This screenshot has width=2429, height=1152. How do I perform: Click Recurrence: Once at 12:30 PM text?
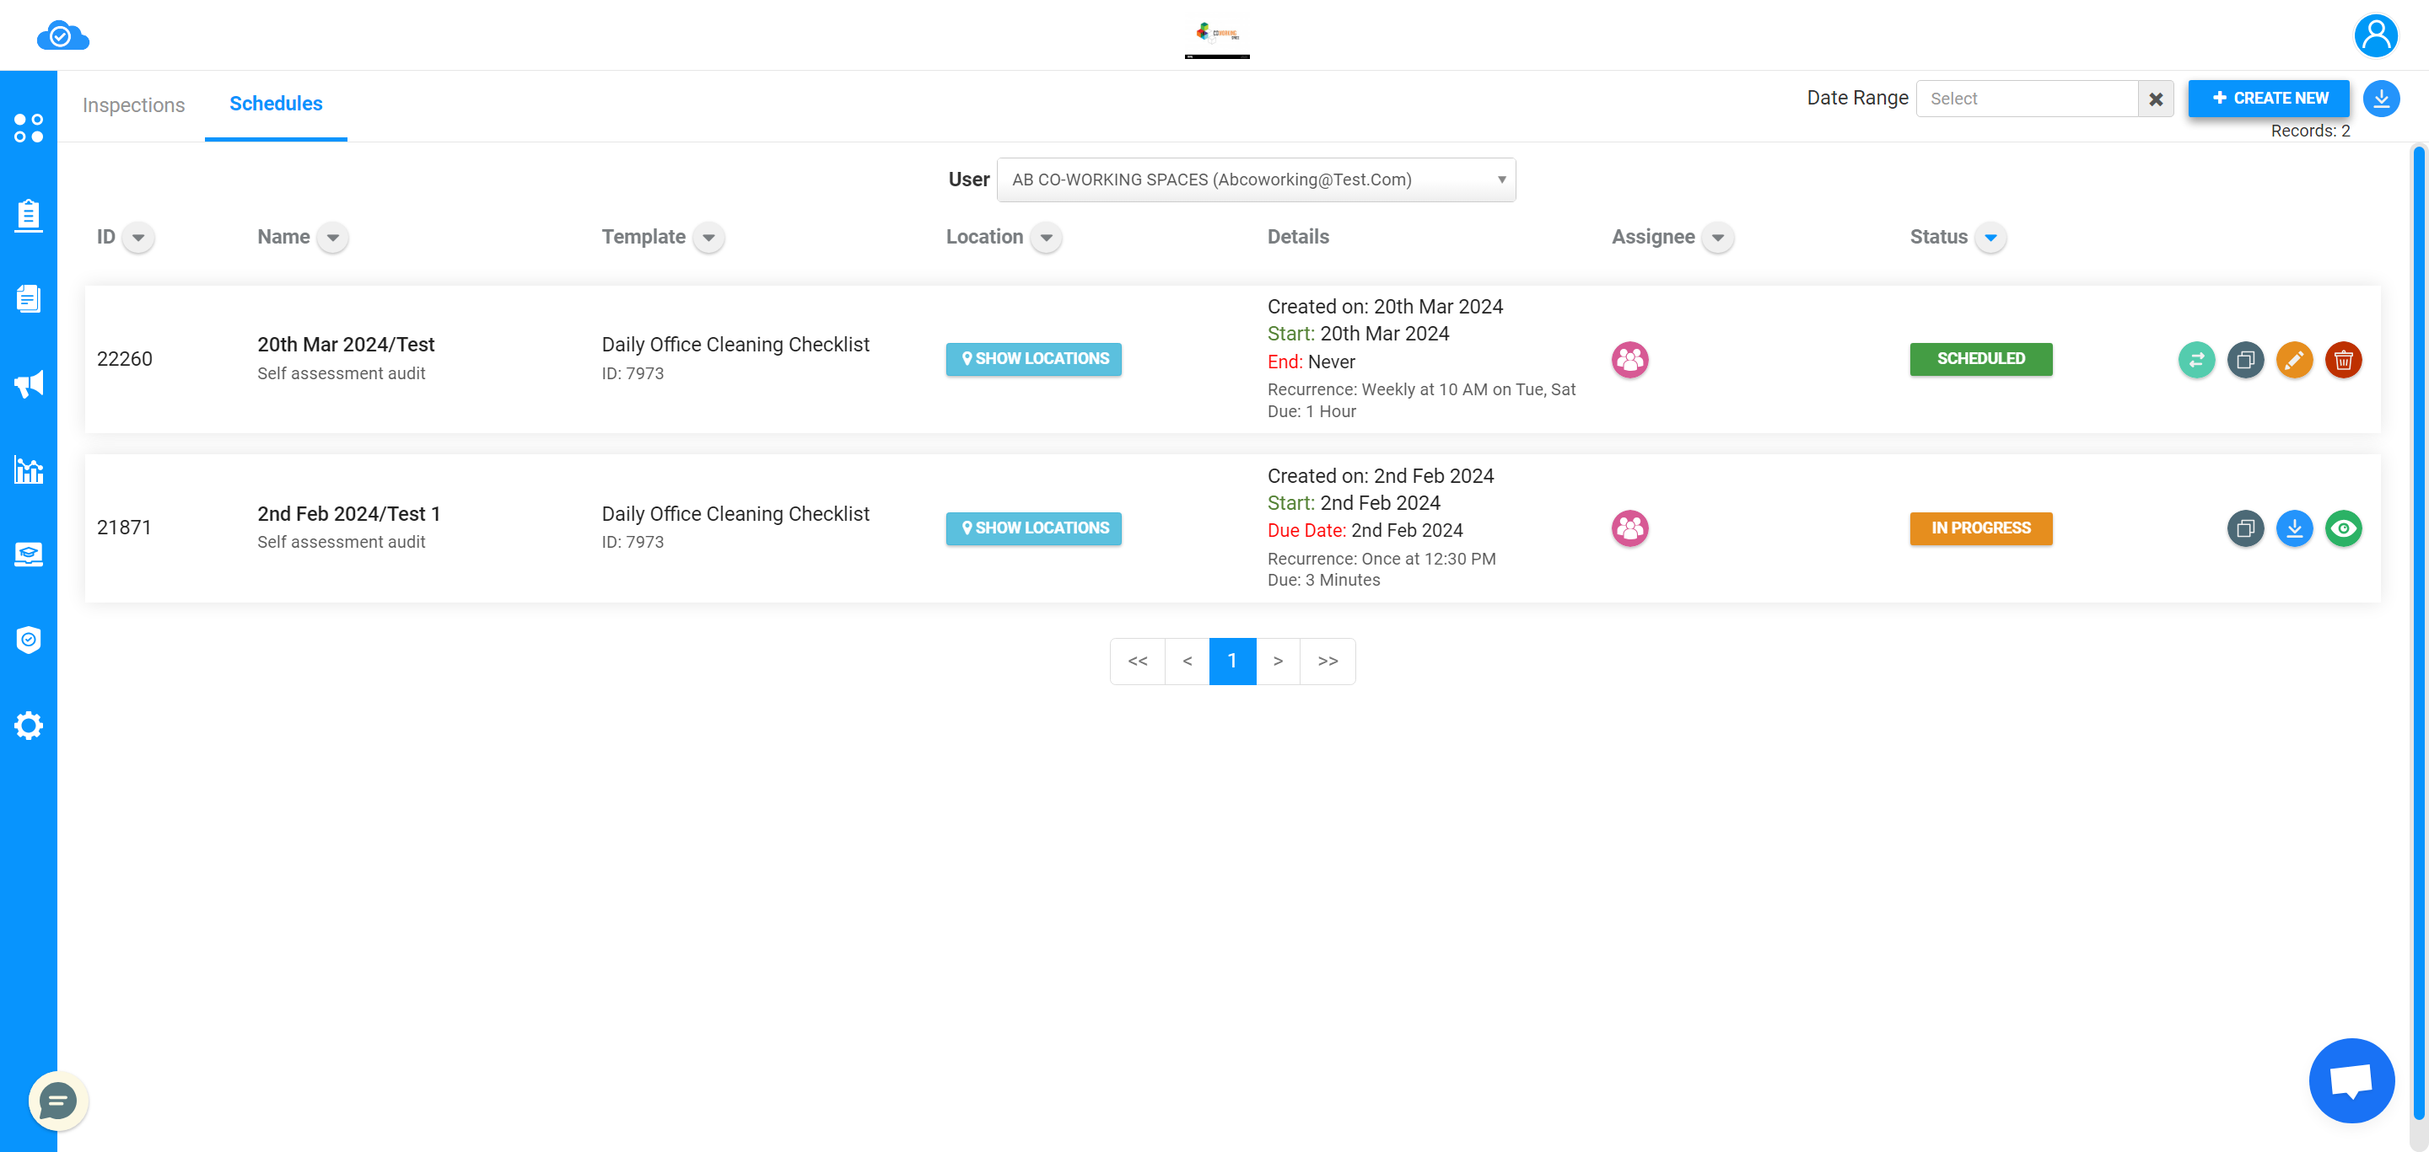[1381, 560]
